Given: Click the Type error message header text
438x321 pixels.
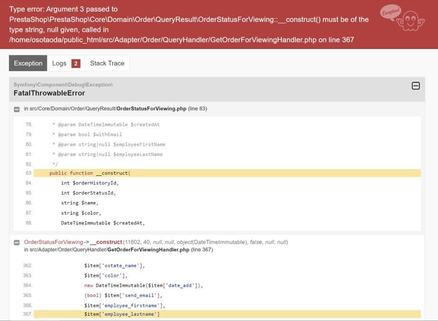Looking at the screenshot, I should click(189, 24).
